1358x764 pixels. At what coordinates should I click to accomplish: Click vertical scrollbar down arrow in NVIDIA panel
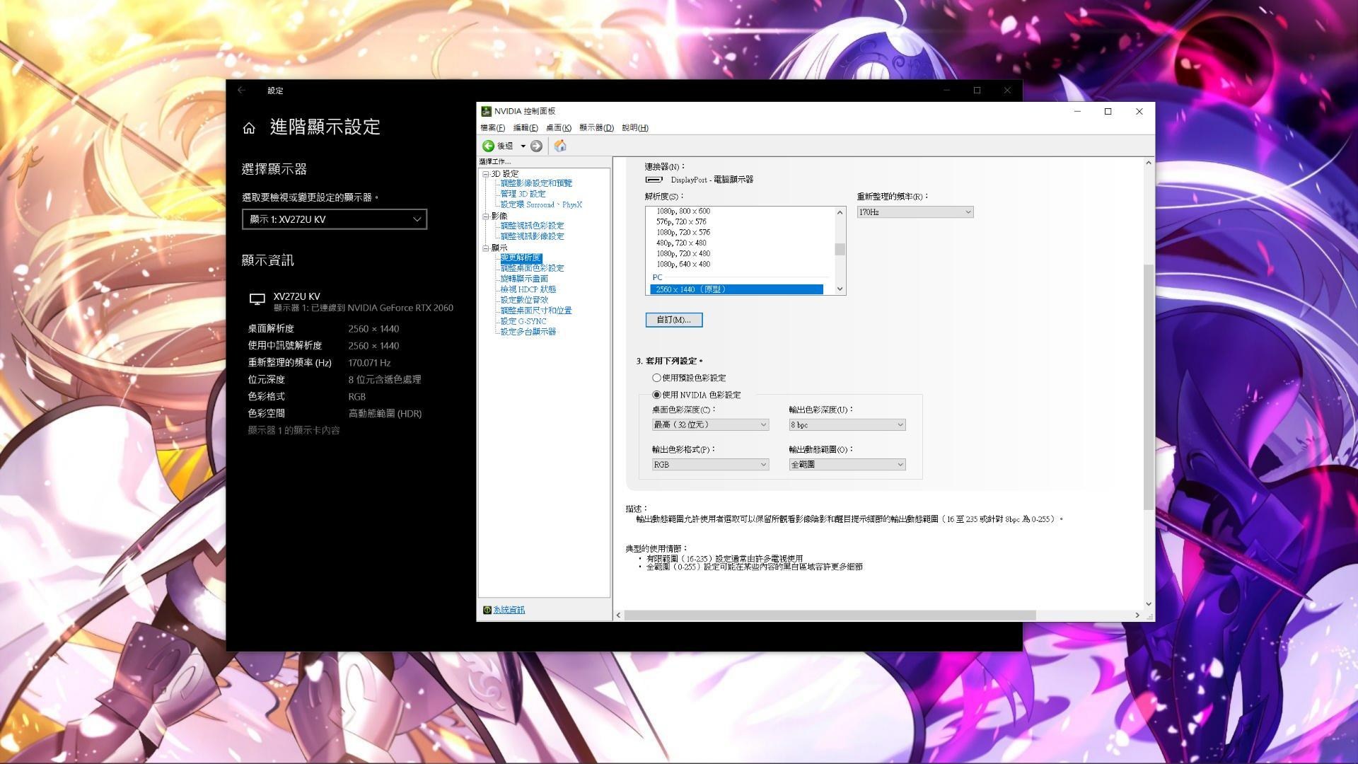1148,604
